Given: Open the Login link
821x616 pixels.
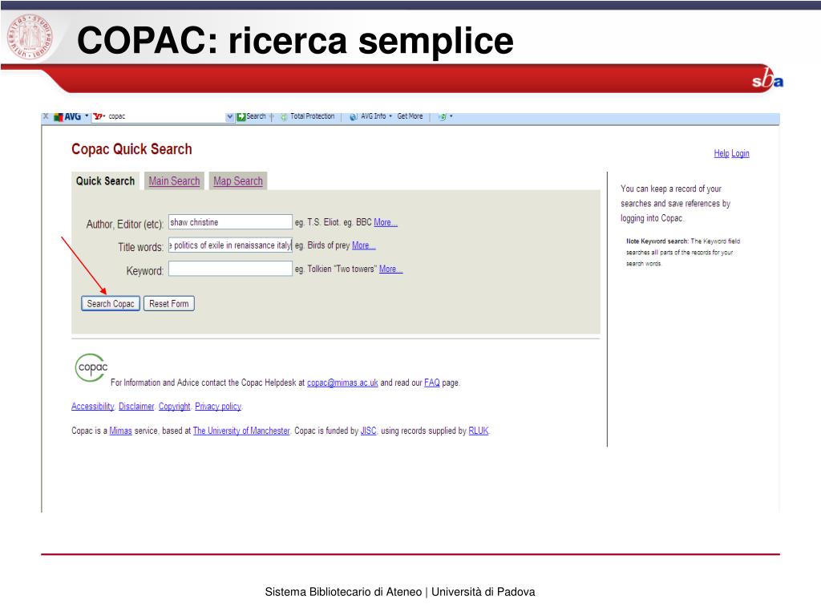Looking at the screenshot, I should point(740,153).
